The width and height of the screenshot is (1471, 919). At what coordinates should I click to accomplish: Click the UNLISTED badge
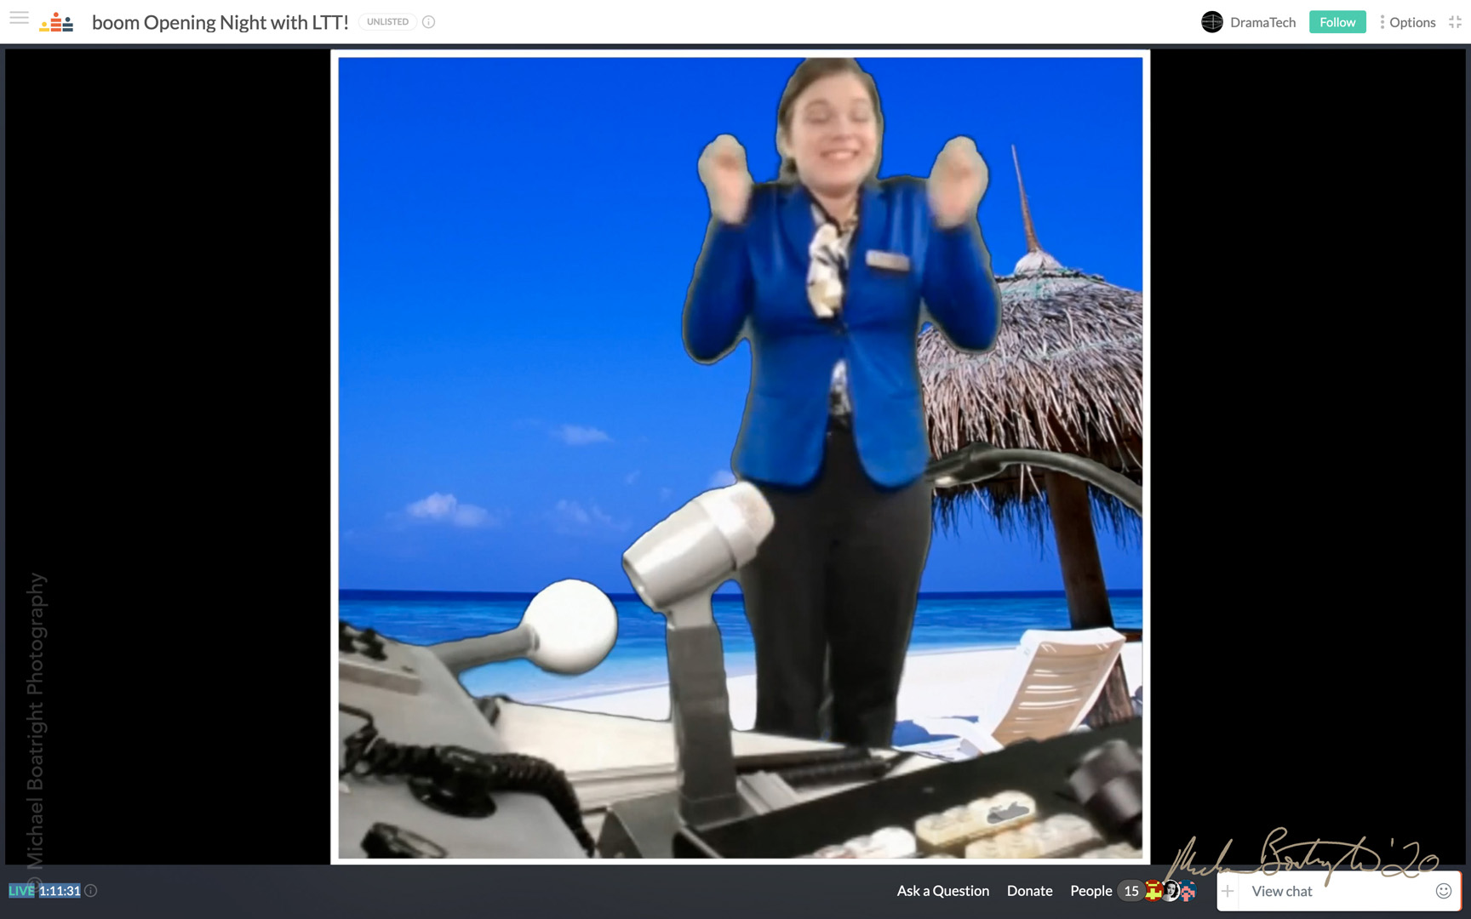[x=387, y=22]
